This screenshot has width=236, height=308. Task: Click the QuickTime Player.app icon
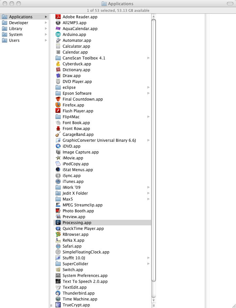(58, 228)
